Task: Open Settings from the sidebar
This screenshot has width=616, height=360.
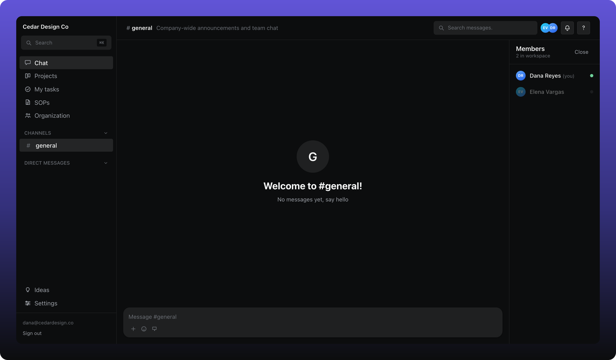Action: pyautogui.click(x=66, y=303)
